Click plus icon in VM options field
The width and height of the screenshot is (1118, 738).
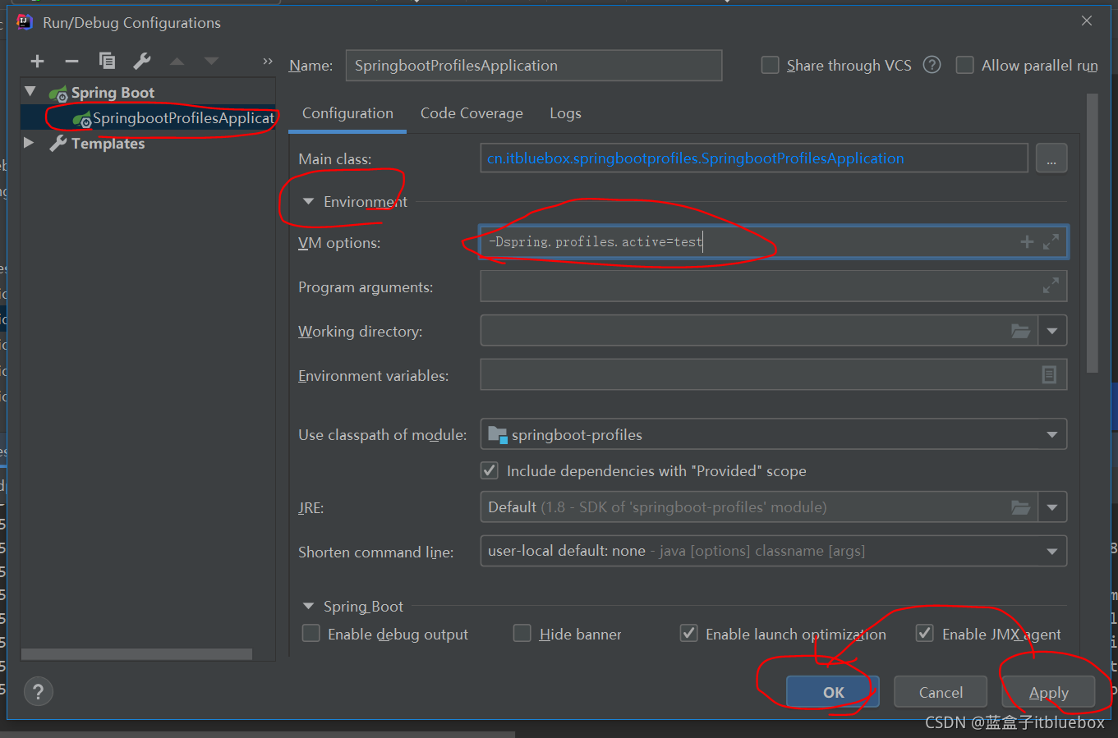[x=1027, y=241]
